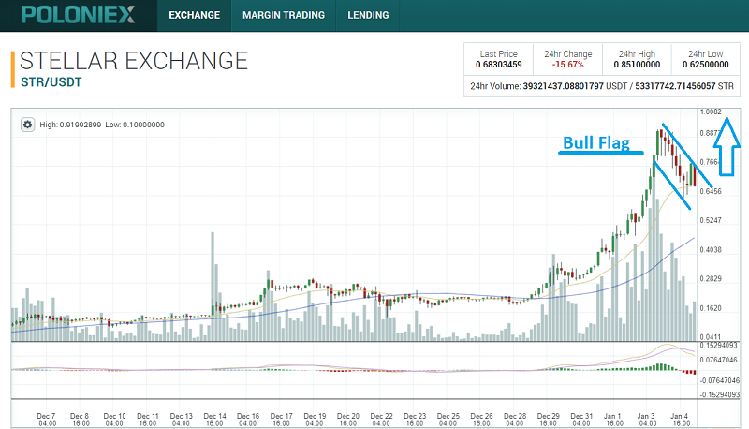Click the 0.4038 price axis label

pyautogui.click(x=711, y=249)
